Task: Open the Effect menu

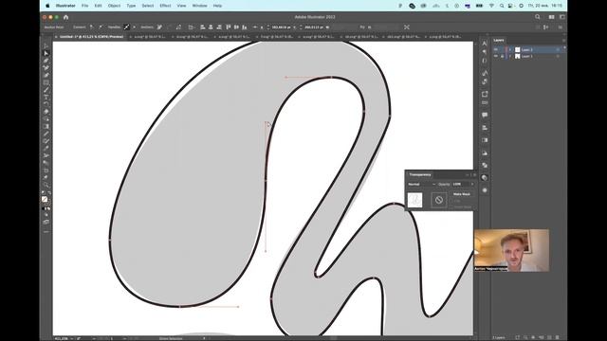Action: point(165,6)
